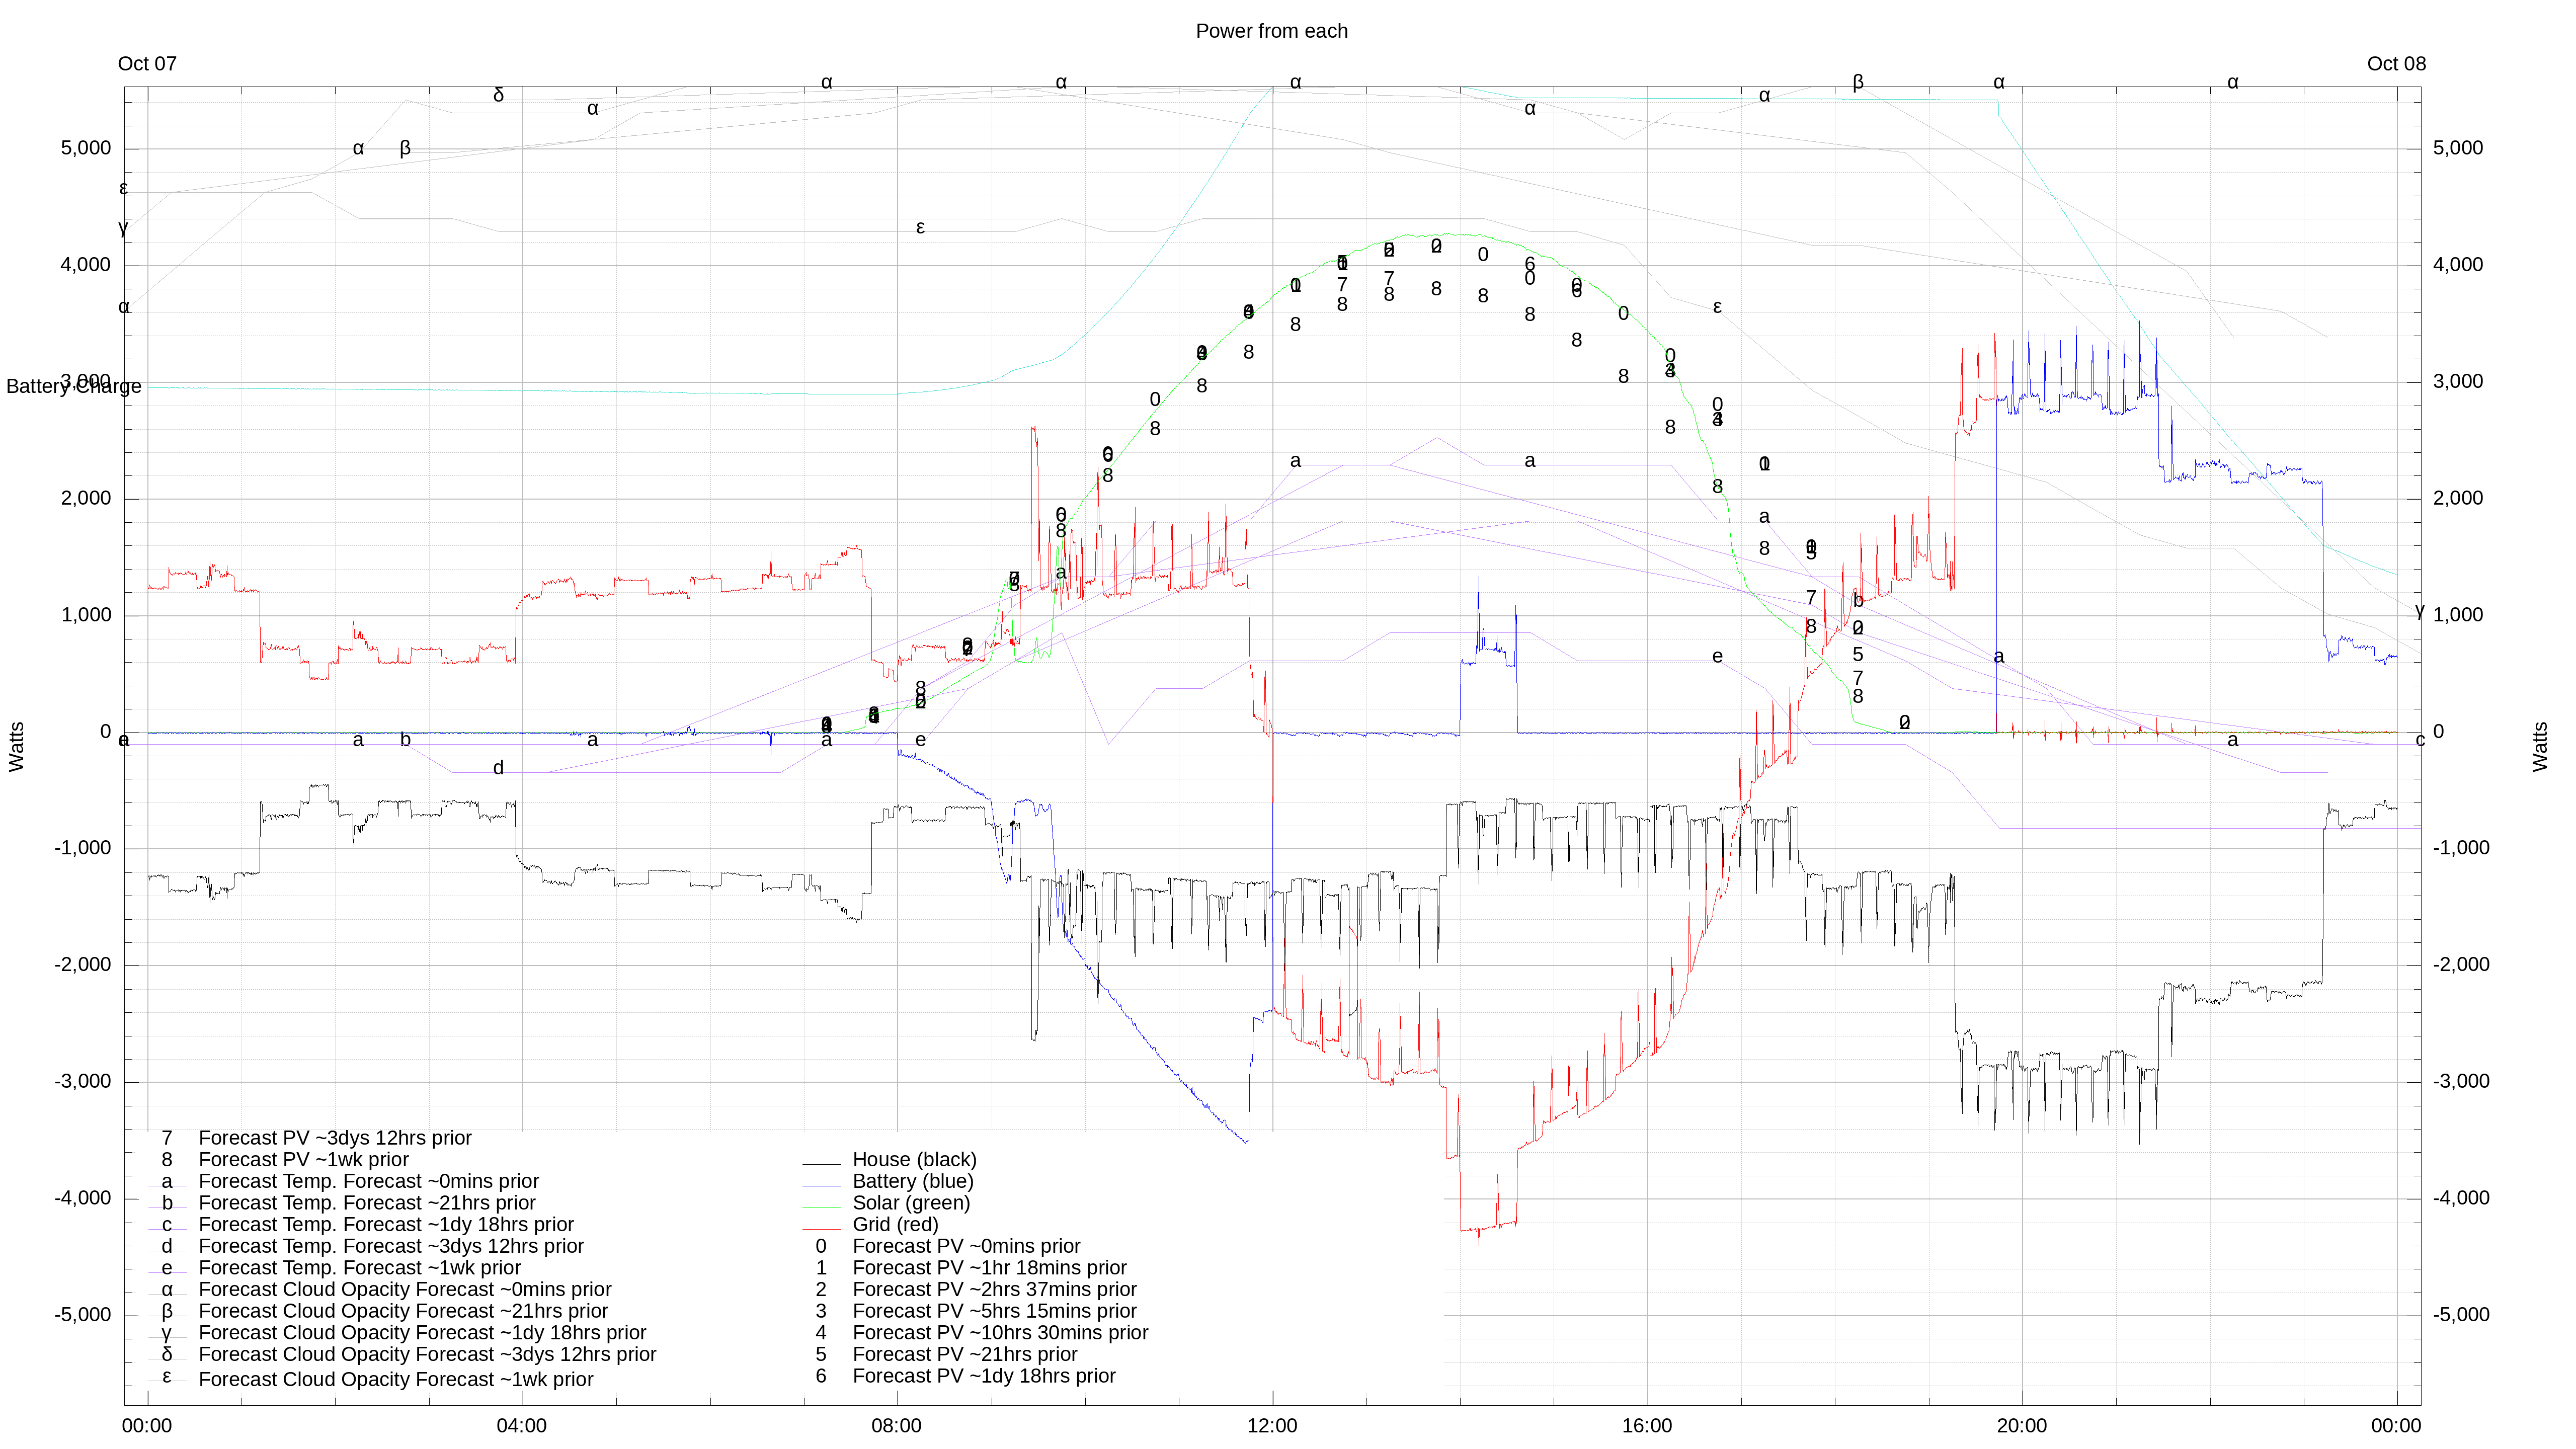Click legend 'Forecast PV ~10hrs 30mins prior'
Image resolution: width=2576 pixels, height=1449 pixels.
click(x=1000, y=1333)
